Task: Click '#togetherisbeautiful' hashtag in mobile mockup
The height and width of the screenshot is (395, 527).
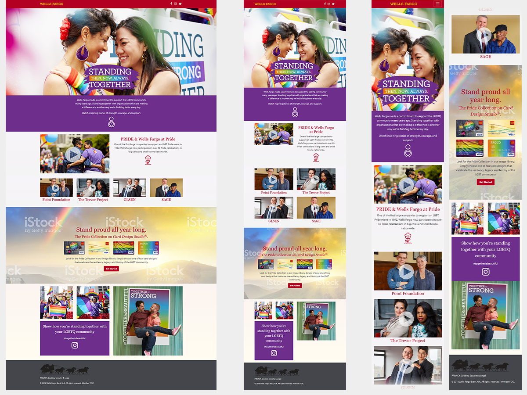Action: click(x=485, y=263)
